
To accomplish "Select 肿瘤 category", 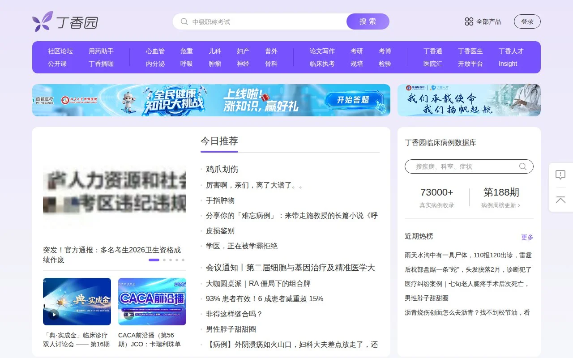I will click(215, 64).
